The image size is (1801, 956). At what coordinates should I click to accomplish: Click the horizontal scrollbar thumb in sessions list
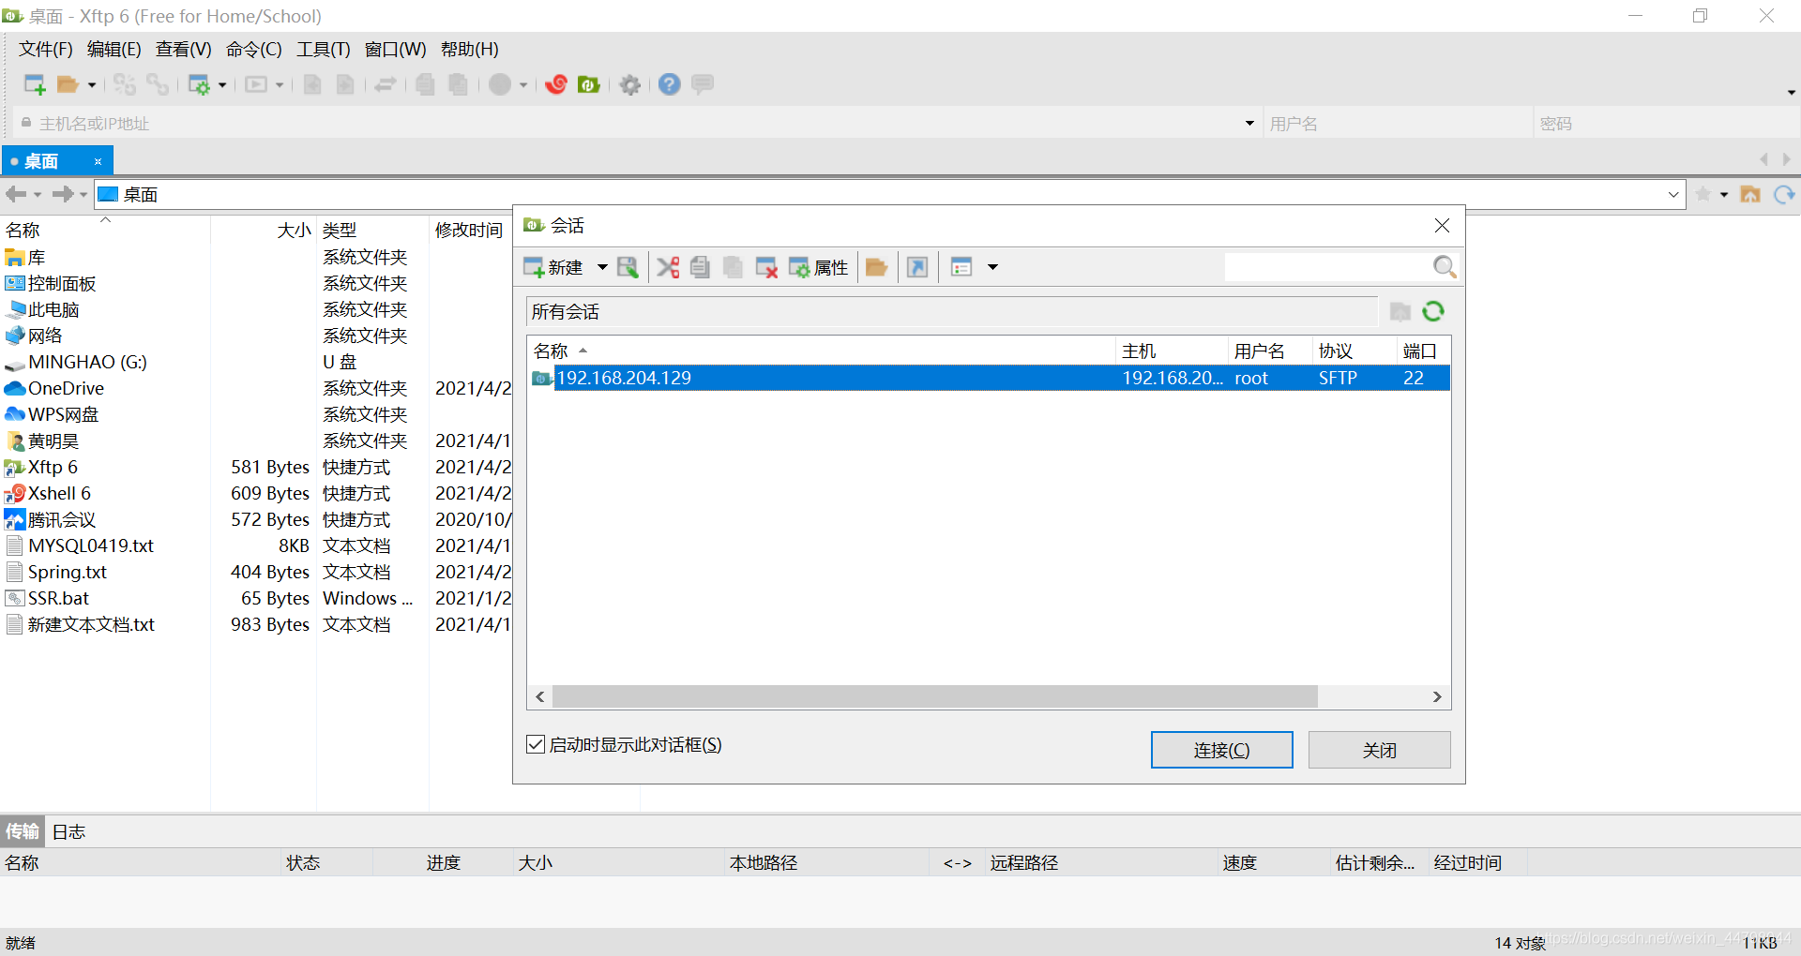pyautogui.click(x=935, y=697)
